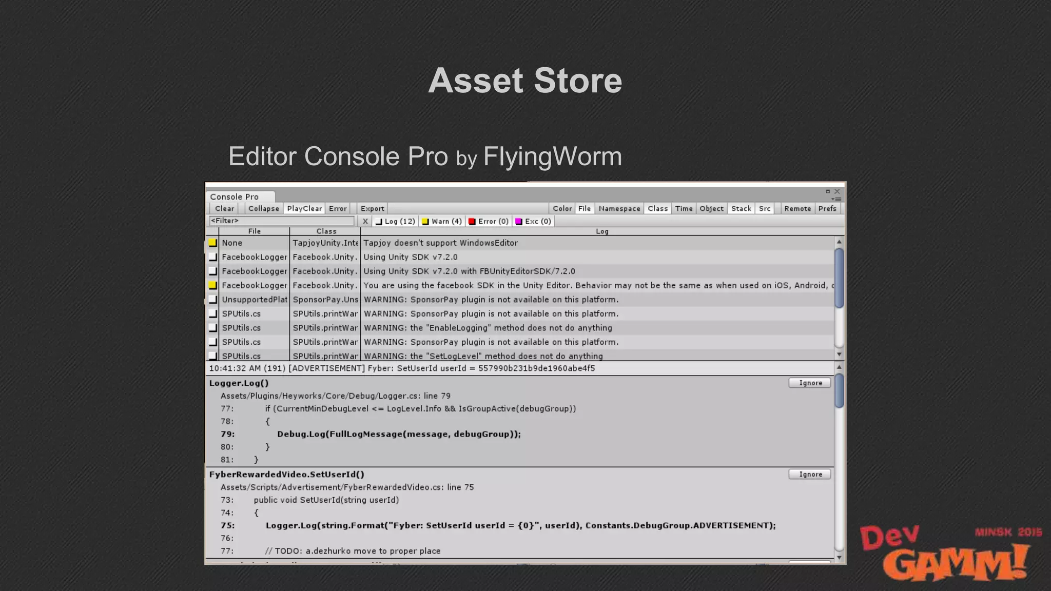Click the Logger.Log() stack header
Image resolution: width=1051 pixels, height=591 pixels.
point(239,383)
